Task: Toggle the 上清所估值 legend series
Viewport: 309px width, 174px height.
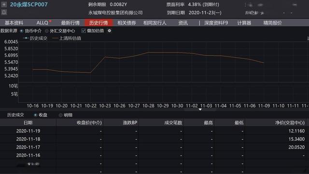Action: [x=67, y=38]
